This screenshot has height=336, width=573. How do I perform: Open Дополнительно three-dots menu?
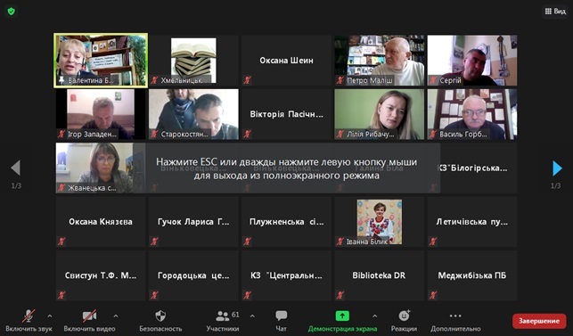click(x=455, y=316)
